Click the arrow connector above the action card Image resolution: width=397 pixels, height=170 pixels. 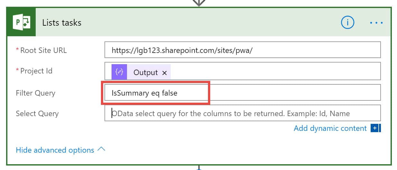coord(199,3)
